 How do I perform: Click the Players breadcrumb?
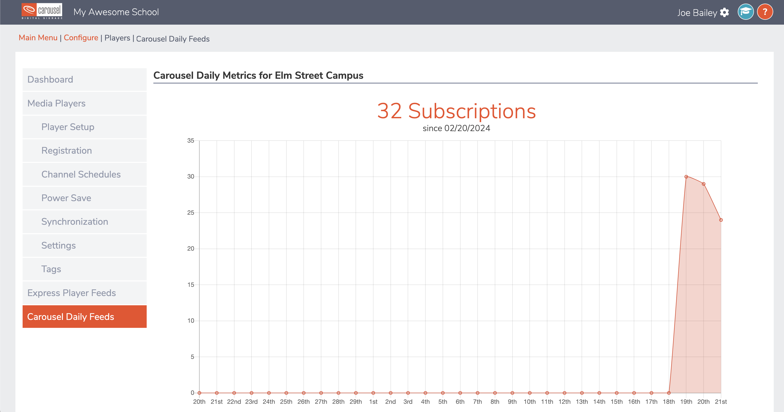pos(117,38)
